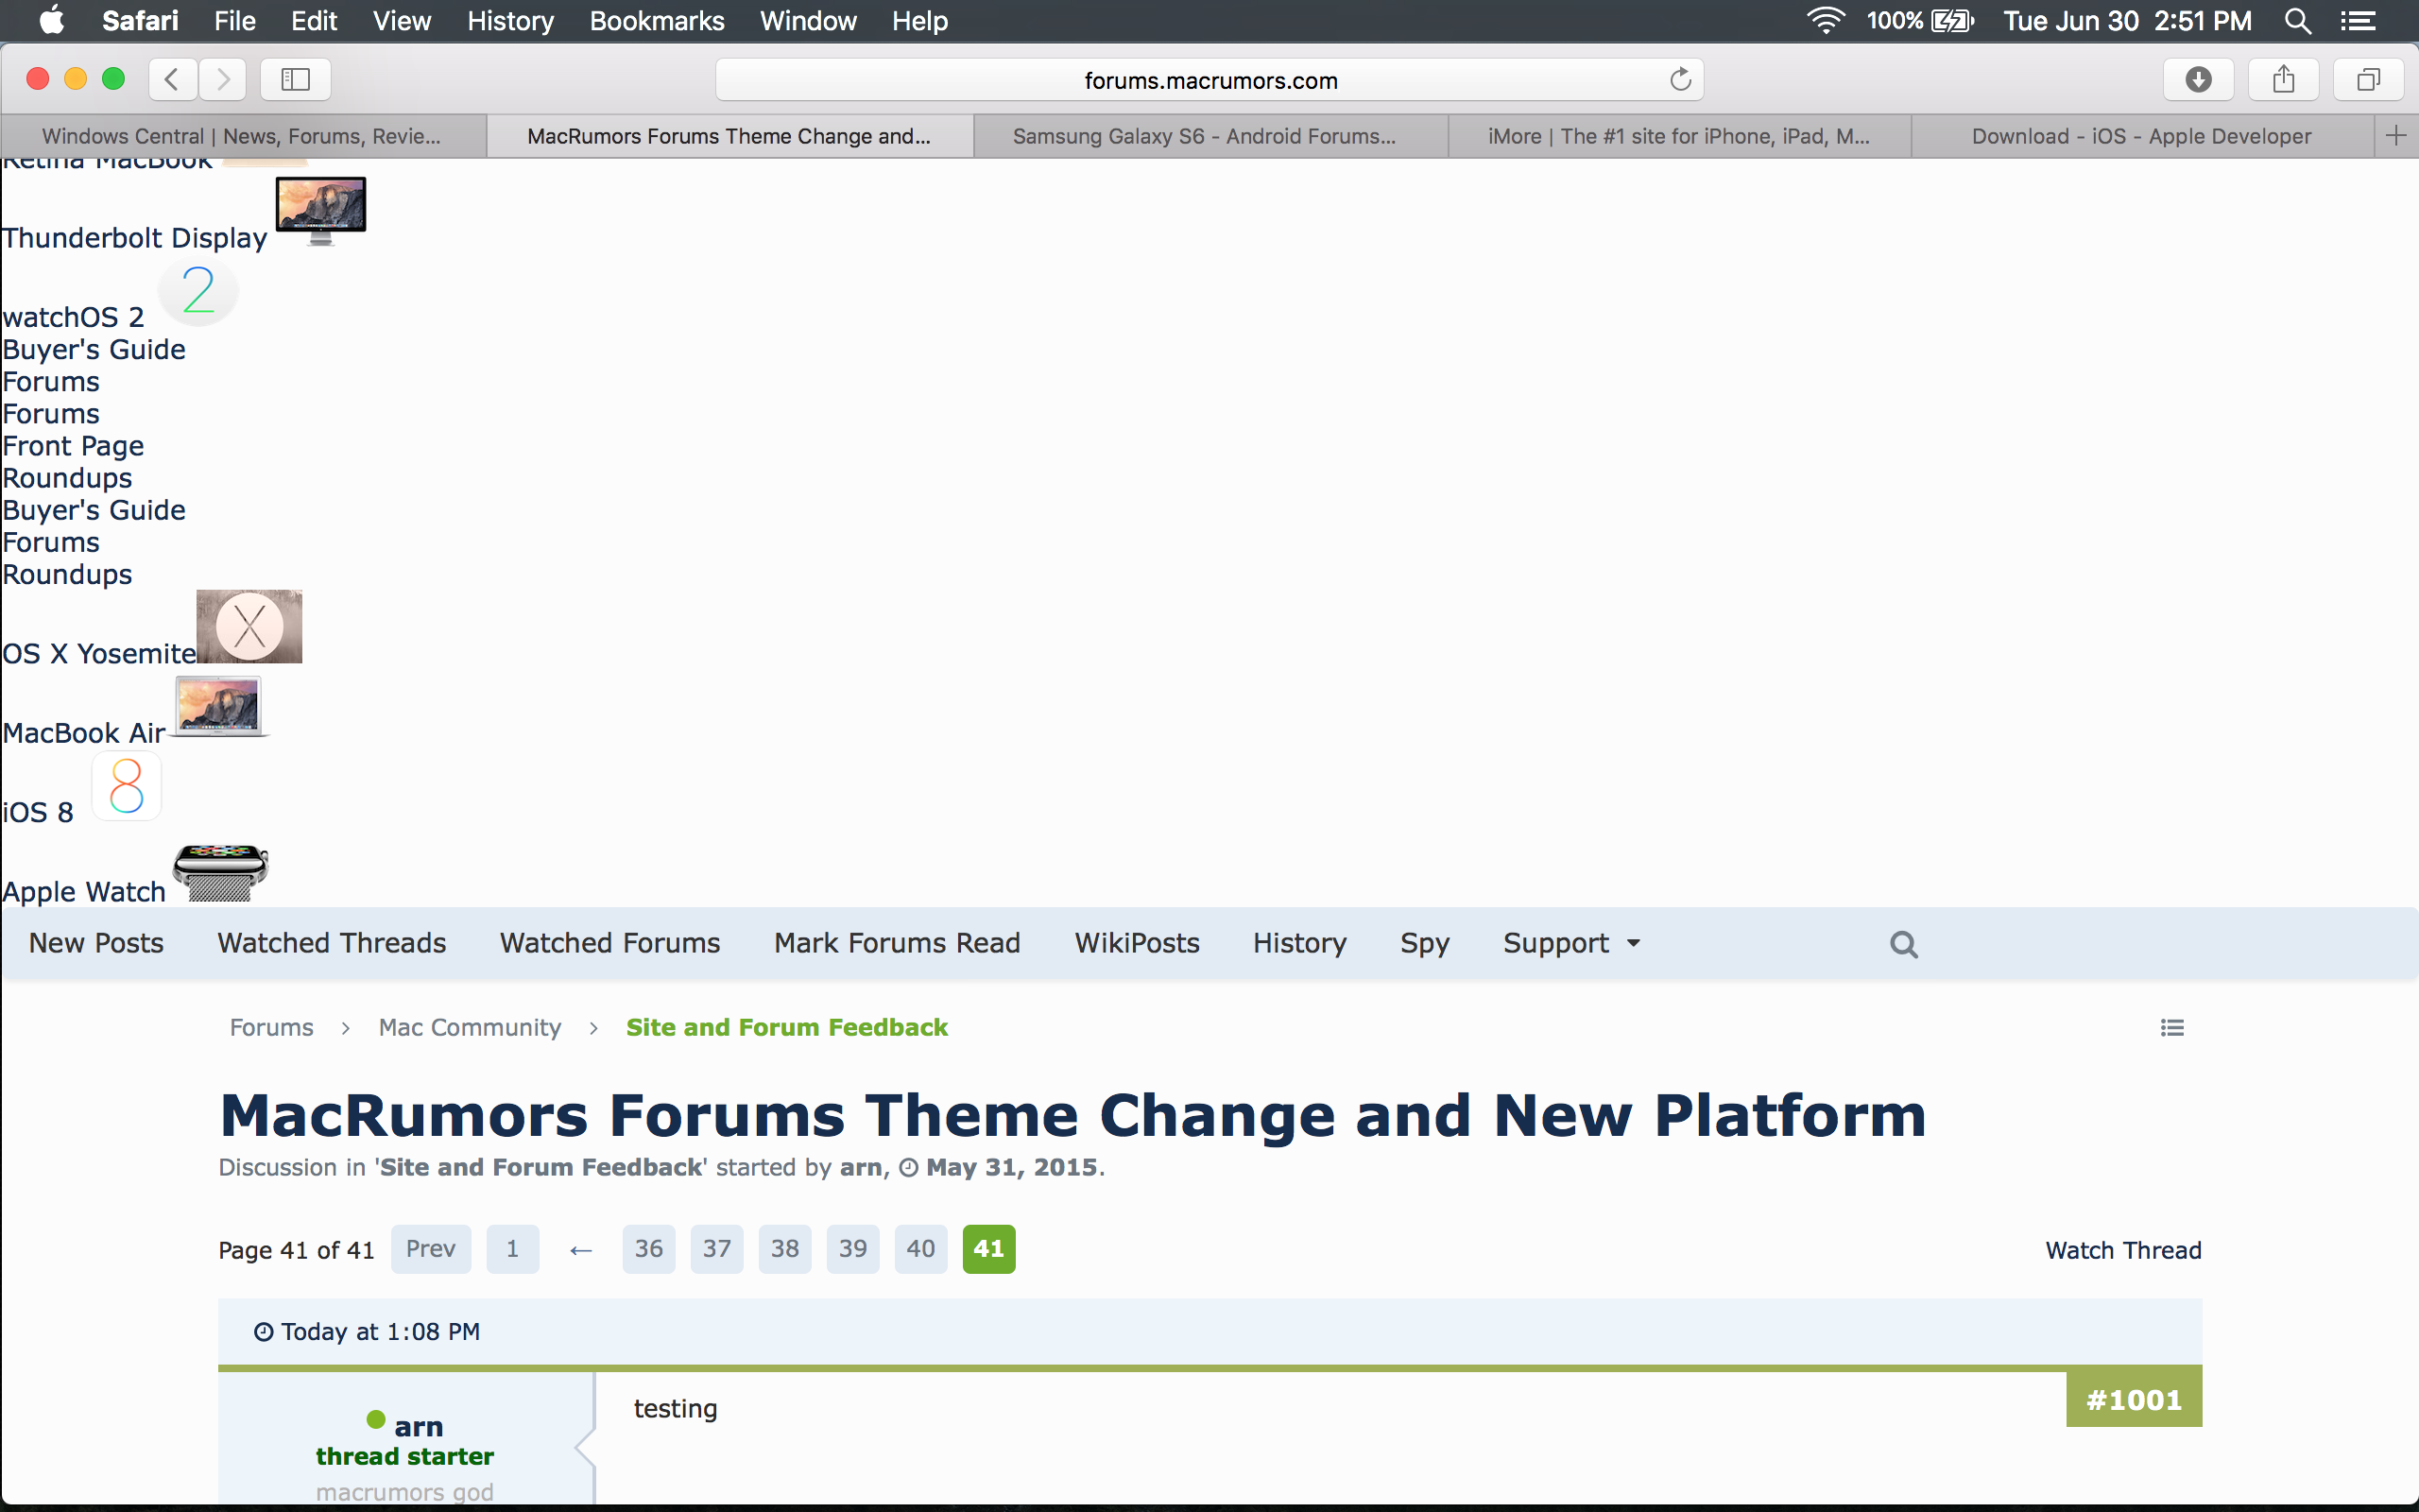Select current page 41
Viewport: 2419px width, 1512px height.
click(x=988, y=1249)
